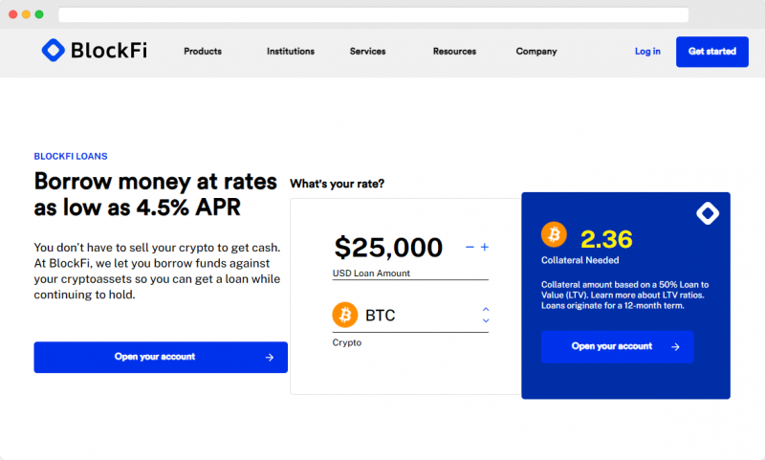Click arrow icon in left Open your account button
The image size is (765, 460).
[x=270, y=358]
